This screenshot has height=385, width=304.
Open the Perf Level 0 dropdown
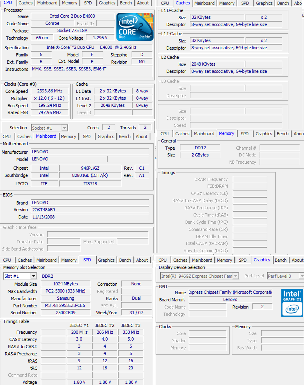click(x=286, y=276)
